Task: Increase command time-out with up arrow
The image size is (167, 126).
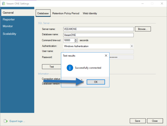Action: pos(76,39)
